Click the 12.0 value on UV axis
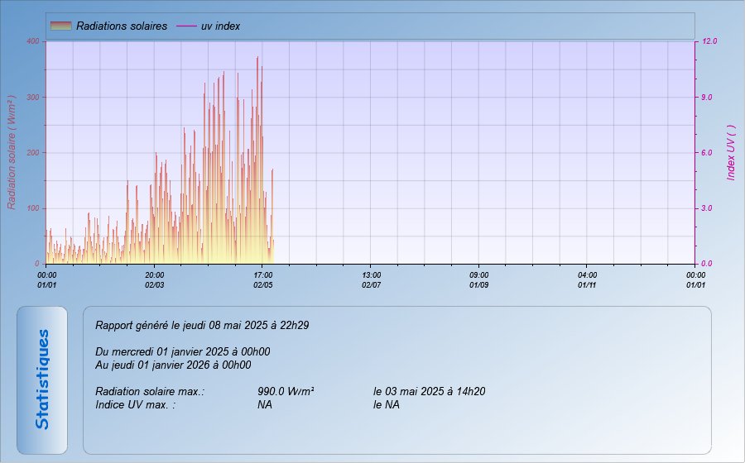 709,41
